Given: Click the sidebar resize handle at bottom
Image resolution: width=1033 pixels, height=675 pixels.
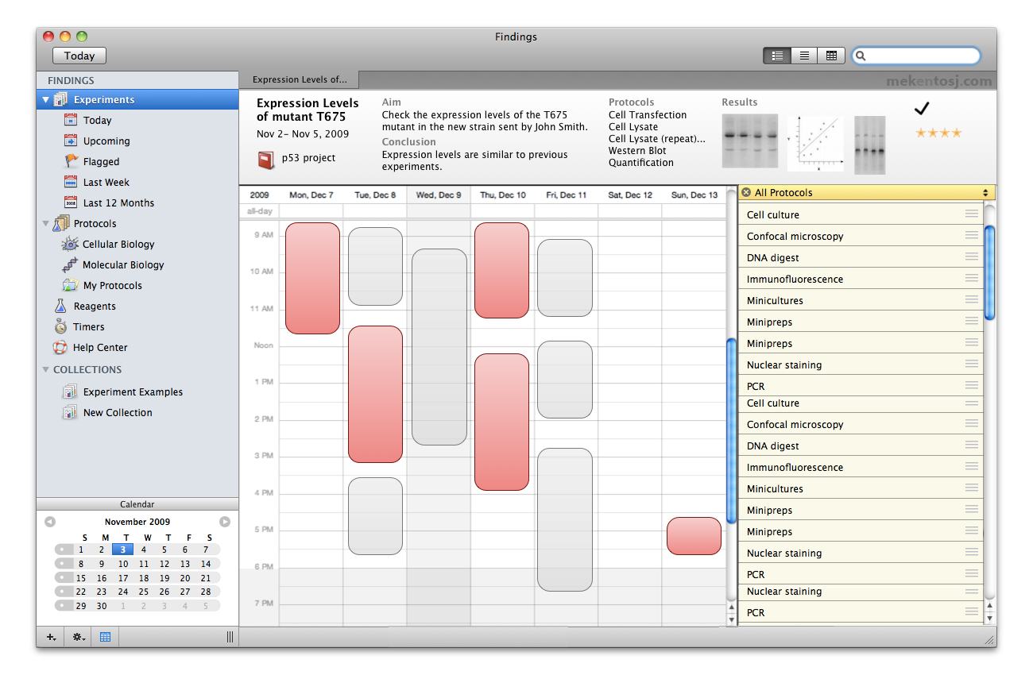Looking at the screenshot, I should point(230,637).
